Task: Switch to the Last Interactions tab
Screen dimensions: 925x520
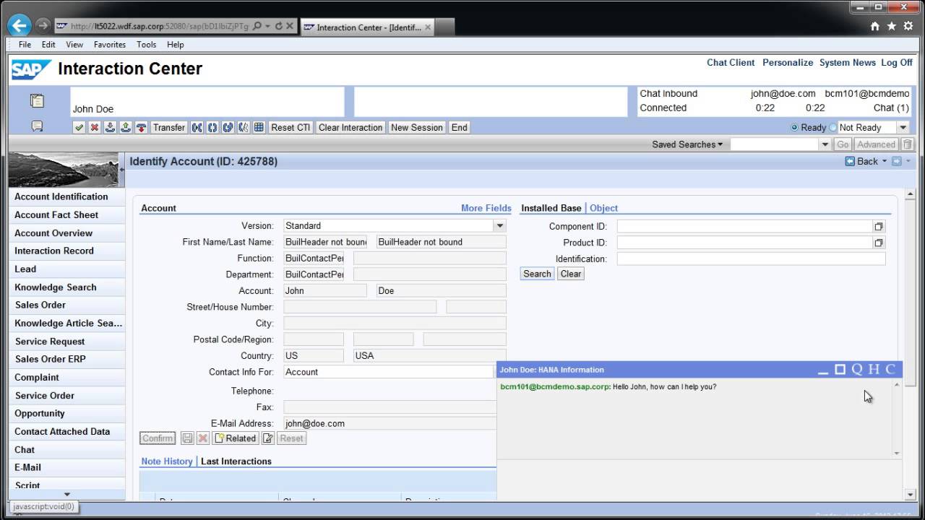Action: [x=236, y=461]
